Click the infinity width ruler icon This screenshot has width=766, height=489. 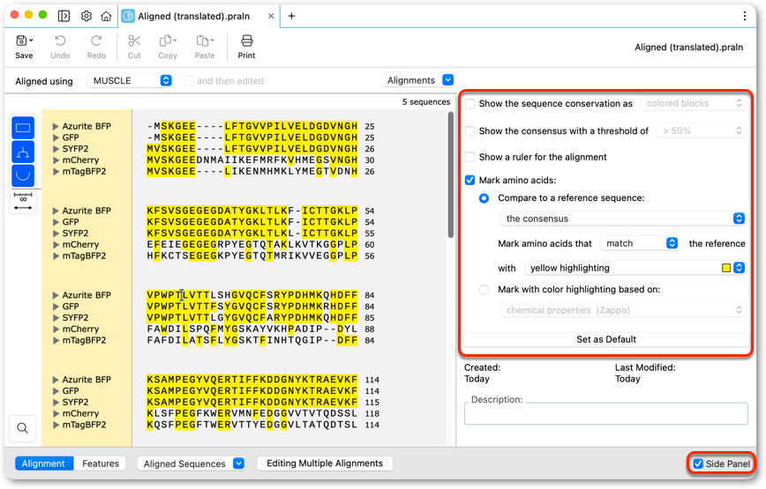[23, 196]
